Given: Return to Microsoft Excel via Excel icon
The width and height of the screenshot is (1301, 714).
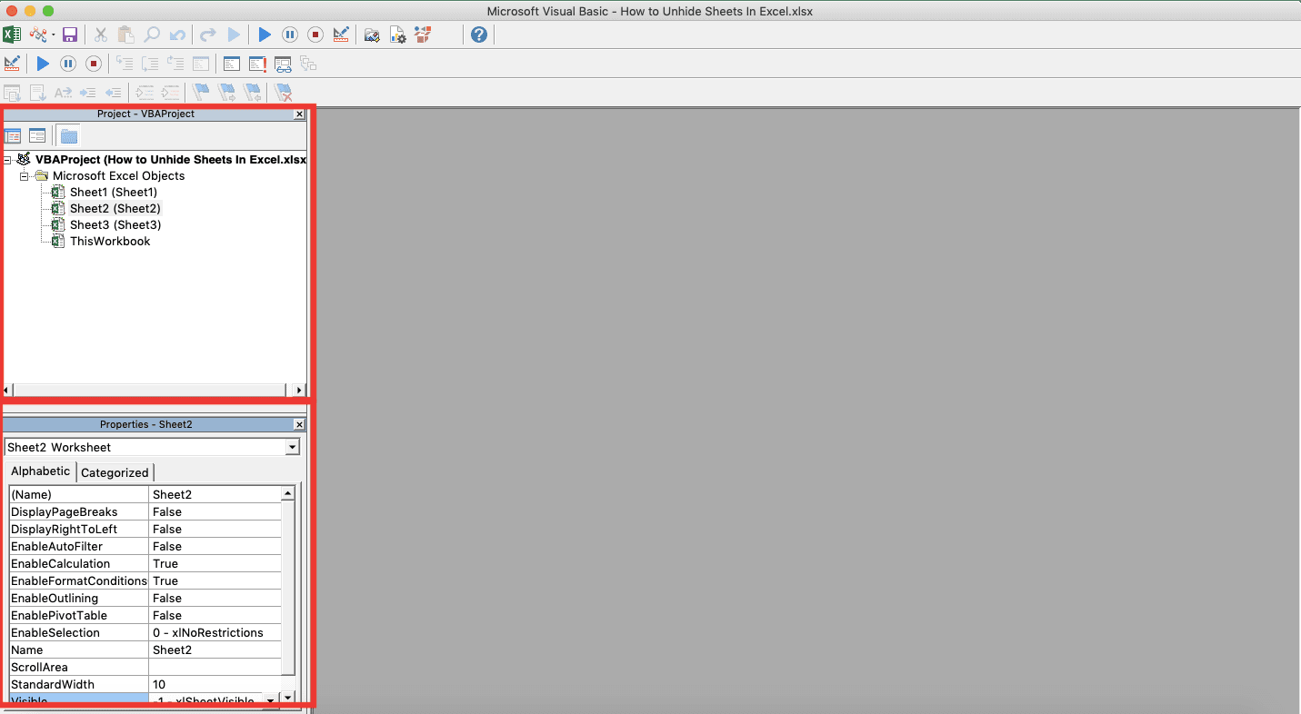Looking at the screenshot, I should (12, 35).
